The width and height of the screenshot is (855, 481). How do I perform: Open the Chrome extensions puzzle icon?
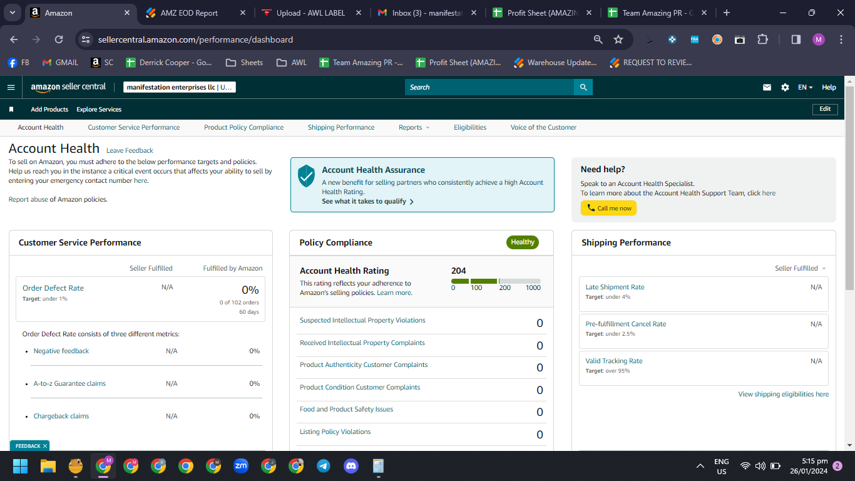coord(762,39)
